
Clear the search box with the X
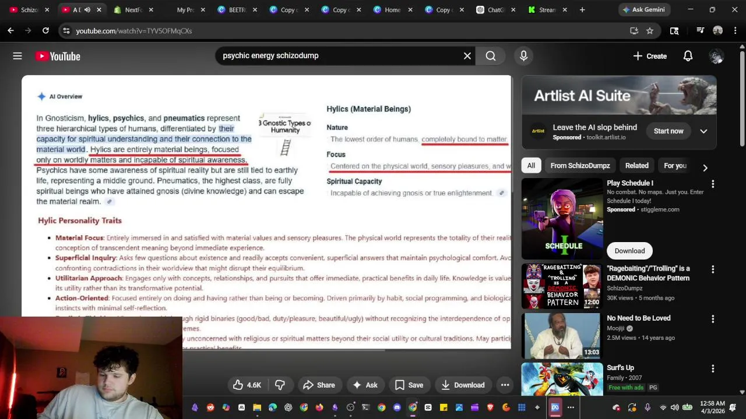[x=467, y=56]
